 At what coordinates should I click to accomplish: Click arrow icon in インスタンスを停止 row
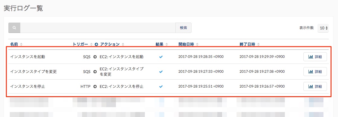95,86
